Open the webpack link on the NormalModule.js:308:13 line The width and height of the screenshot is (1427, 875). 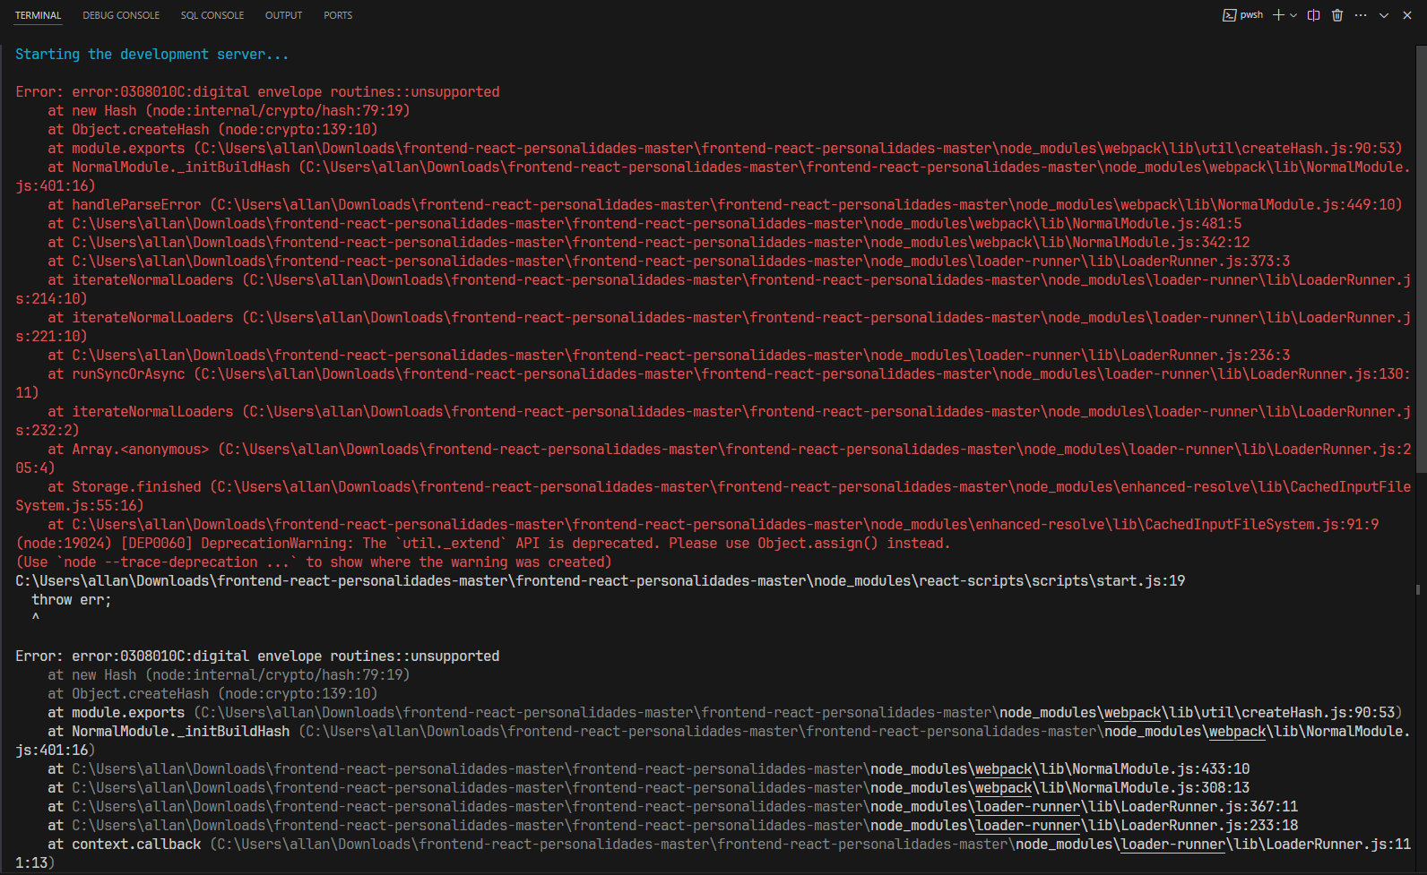[1003, 788]
